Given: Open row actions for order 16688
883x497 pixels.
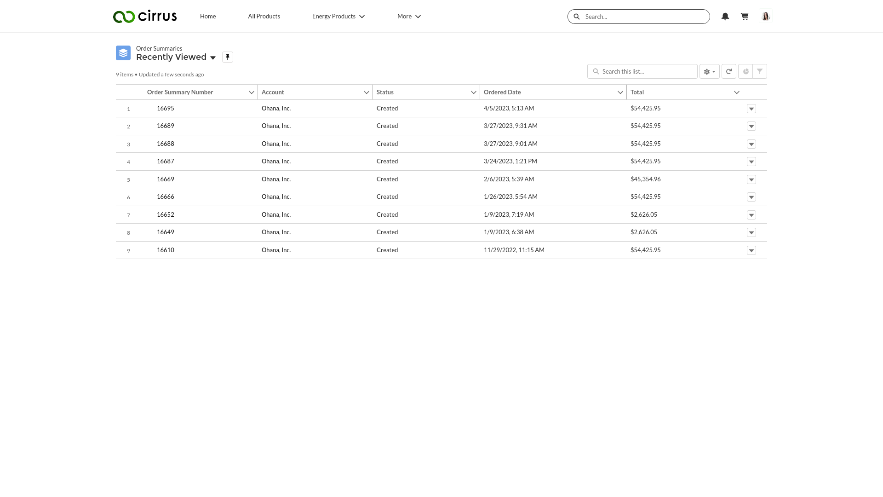Looking at the screenshot, I should coord(751,144).
